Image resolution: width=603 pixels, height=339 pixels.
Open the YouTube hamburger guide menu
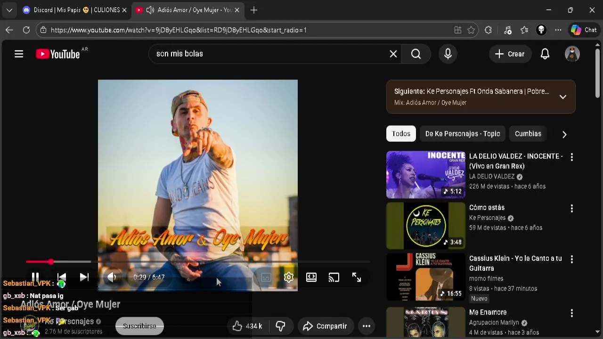19,54
